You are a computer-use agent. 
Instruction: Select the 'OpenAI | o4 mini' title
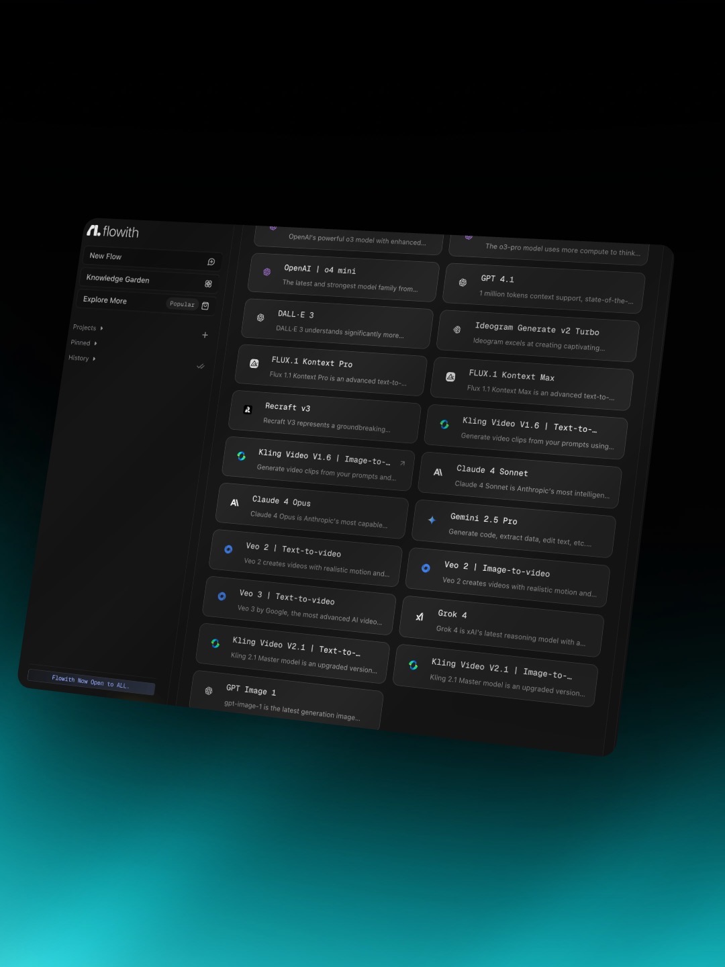tap(320, 269)
